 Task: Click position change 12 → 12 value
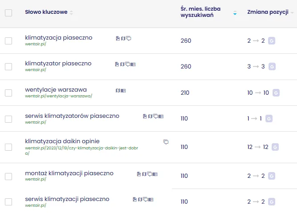[258, 147]
